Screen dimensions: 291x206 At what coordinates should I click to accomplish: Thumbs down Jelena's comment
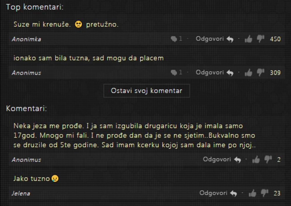pyautogui.click(x=265, y=193)
